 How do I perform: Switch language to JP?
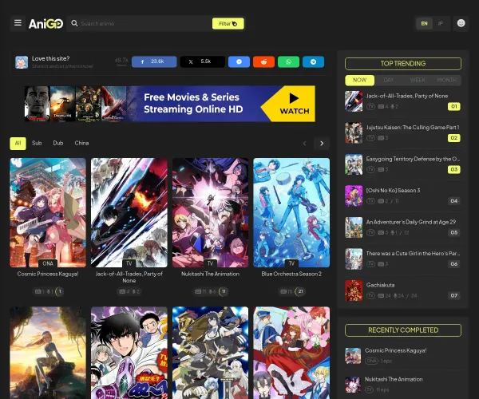point(440,23)
